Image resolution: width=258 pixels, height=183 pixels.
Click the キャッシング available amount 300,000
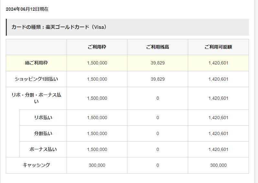pyautogui.click(x=218, y=165)
